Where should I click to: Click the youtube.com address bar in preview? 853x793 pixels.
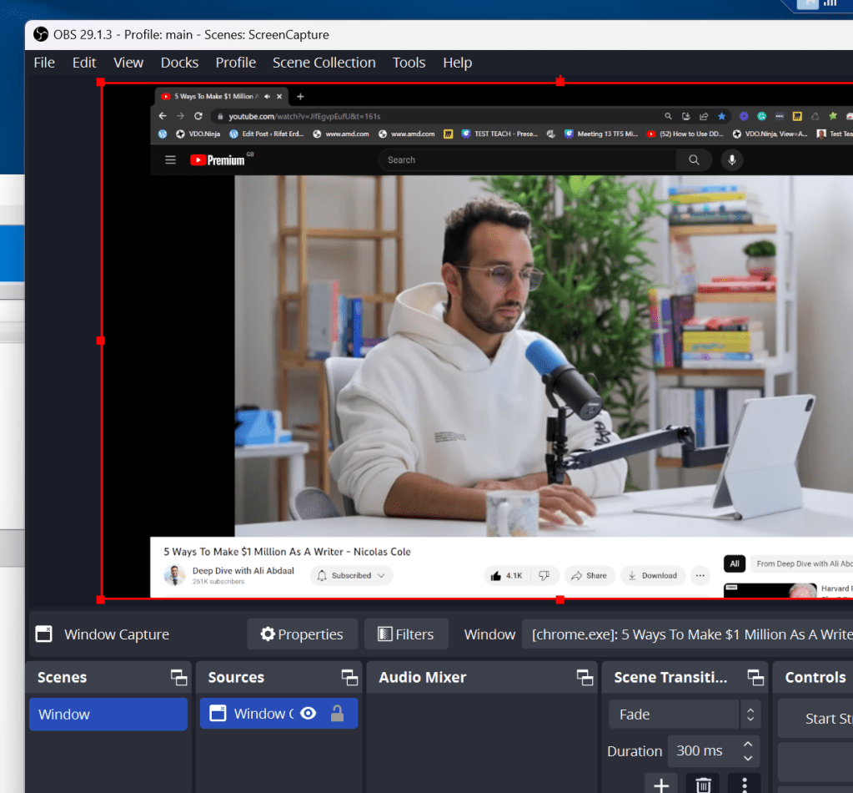coord(435,116)
